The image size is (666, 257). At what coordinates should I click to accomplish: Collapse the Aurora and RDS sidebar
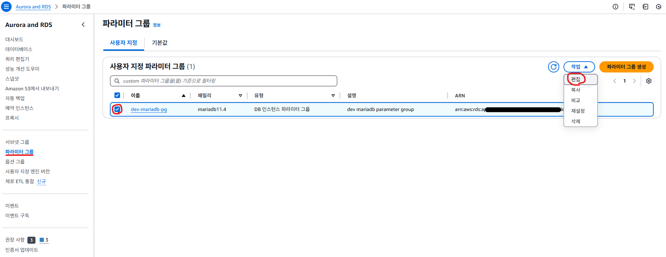83,25
